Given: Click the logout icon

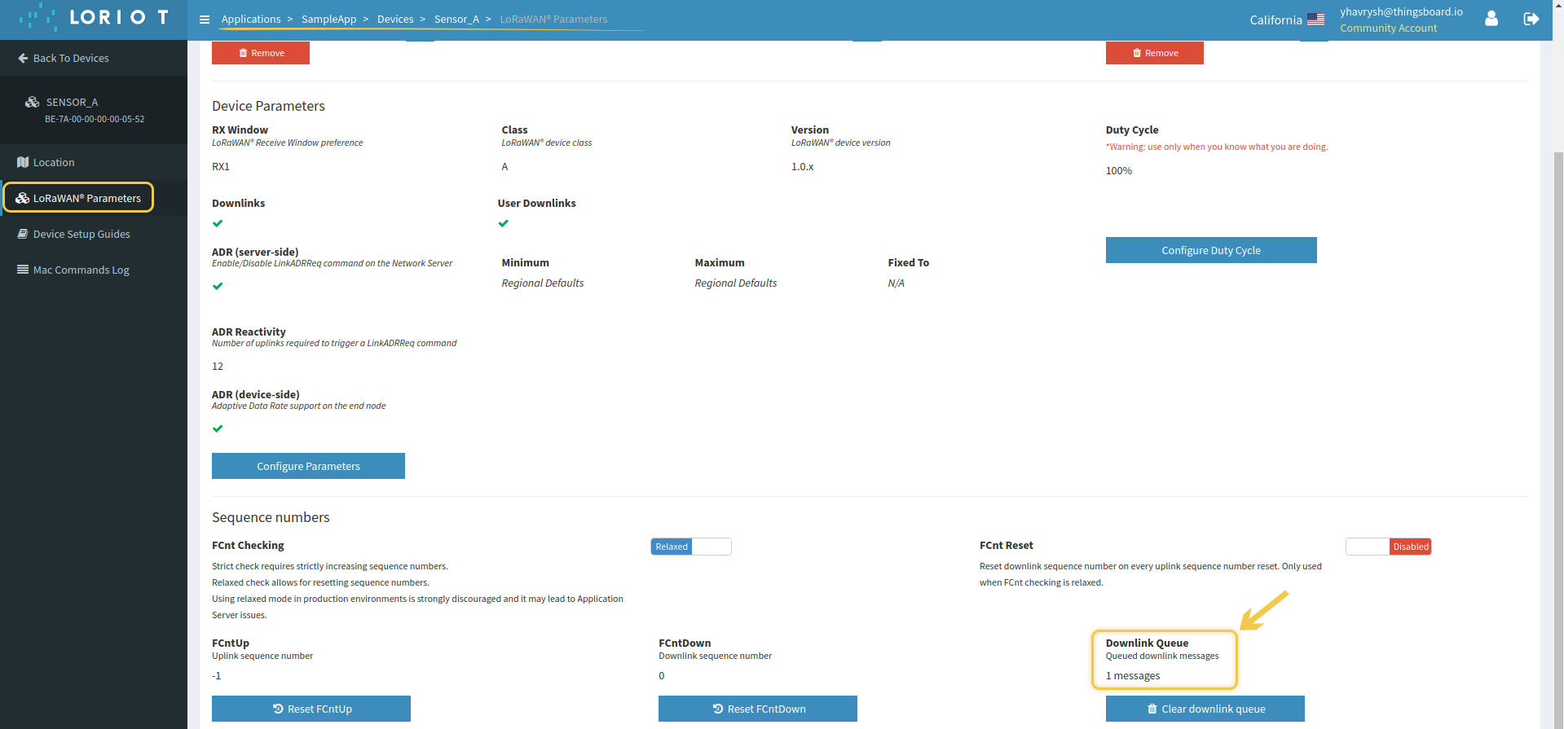Looking at the screenshot, I should [x=1531, y=19].
